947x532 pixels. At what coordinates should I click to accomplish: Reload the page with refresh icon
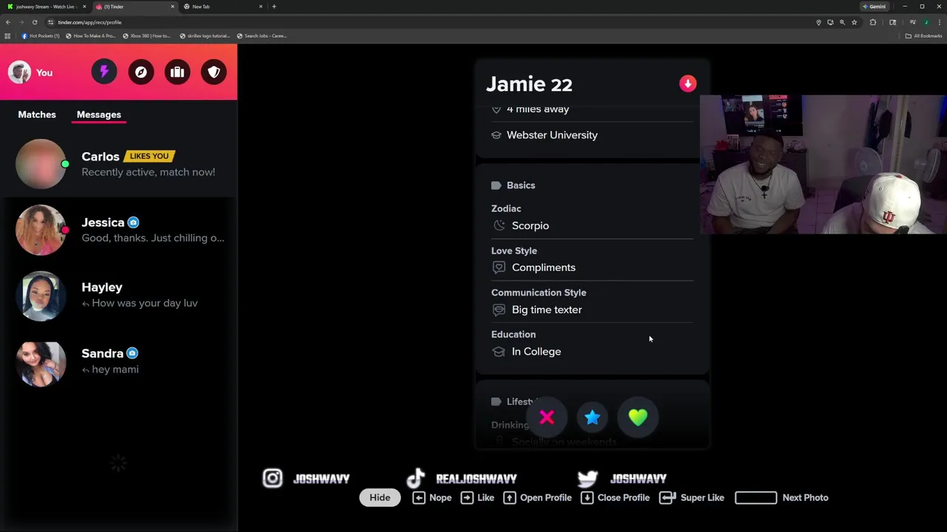tap(35, 22)
